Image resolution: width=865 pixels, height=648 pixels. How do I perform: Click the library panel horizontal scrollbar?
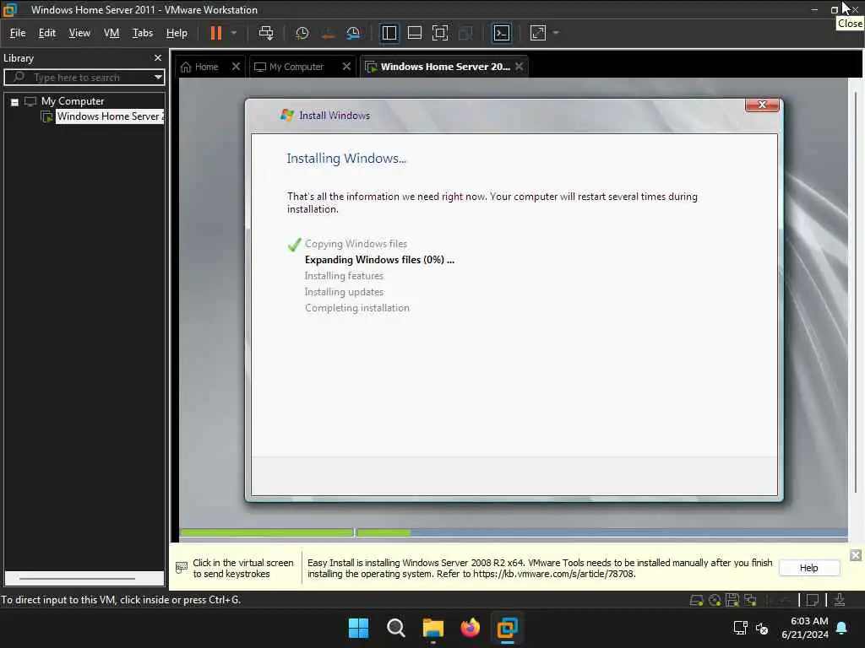[77, 579]
